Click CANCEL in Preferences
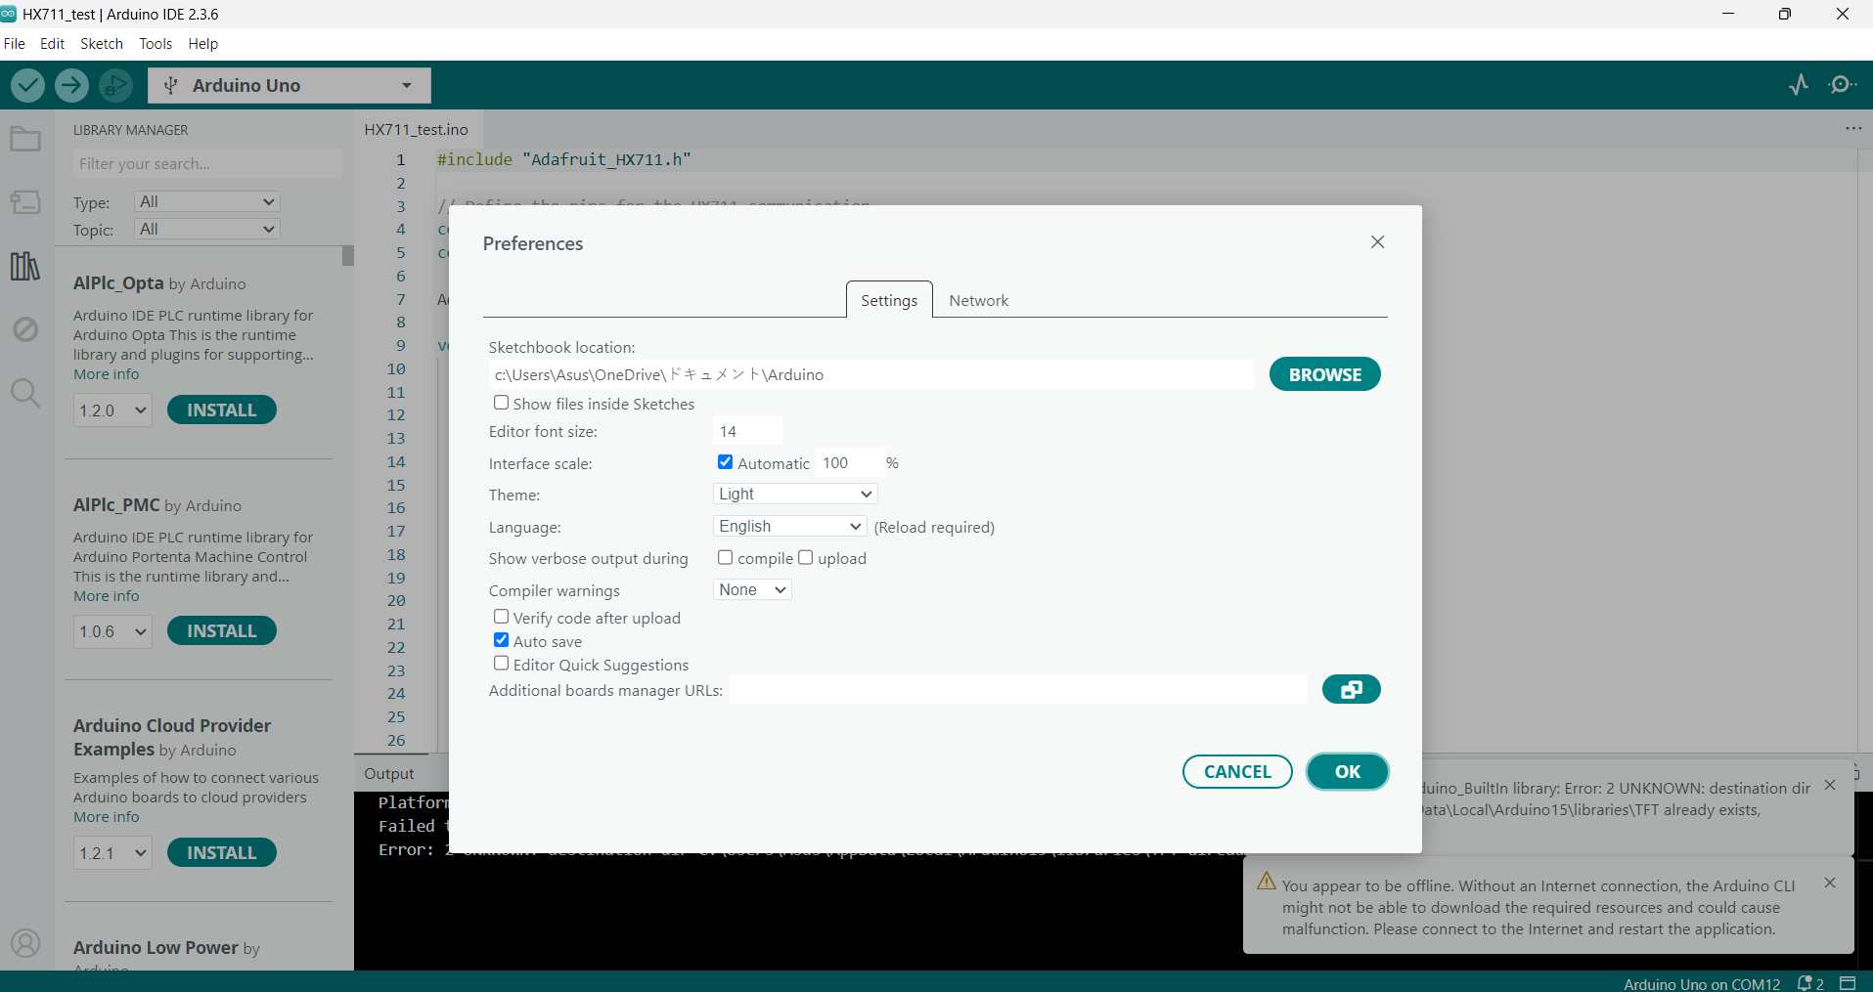The height and width of the screenshot is (992, 1873). (x=1237, y=772)
